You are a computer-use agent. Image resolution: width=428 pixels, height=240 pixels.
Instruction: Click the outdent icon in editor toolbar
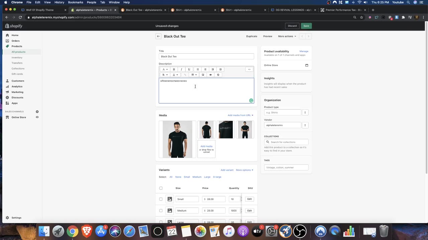tap(213, 69)
